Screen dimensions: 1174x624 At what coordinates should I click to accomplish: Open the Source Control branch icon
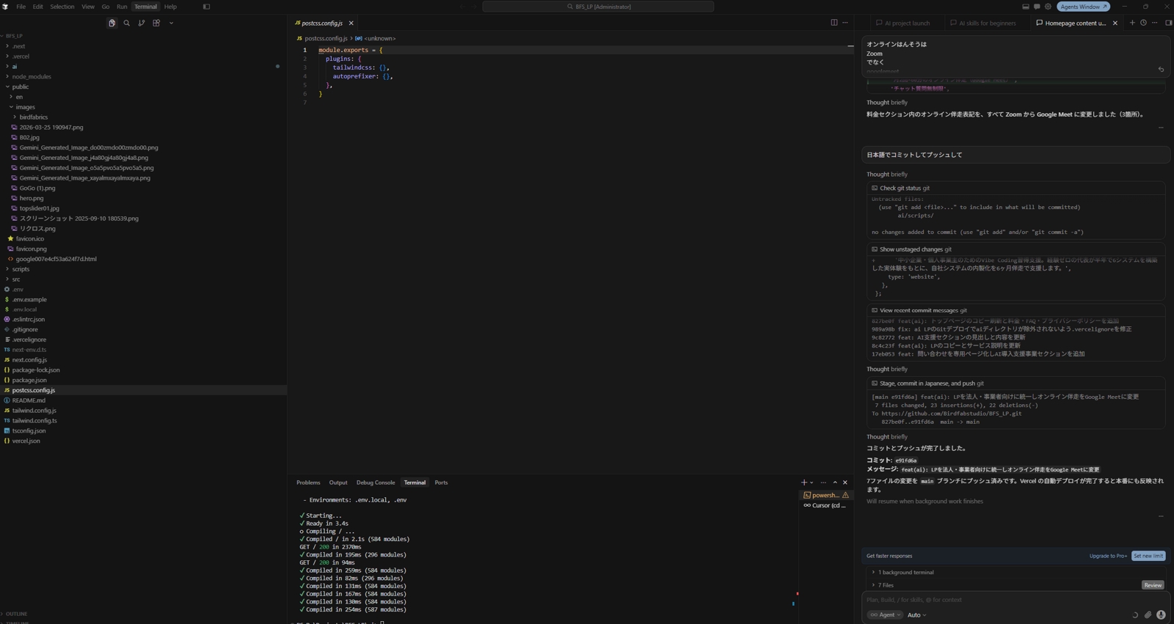pyautogui.click(x=142, y=23)
